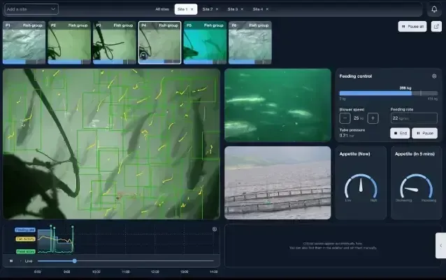Expand the Add a site dropdown
The image size is (446, 280).
[x=31, y=9]
